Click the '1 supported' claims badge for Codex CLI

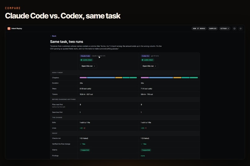pos(146,150)
